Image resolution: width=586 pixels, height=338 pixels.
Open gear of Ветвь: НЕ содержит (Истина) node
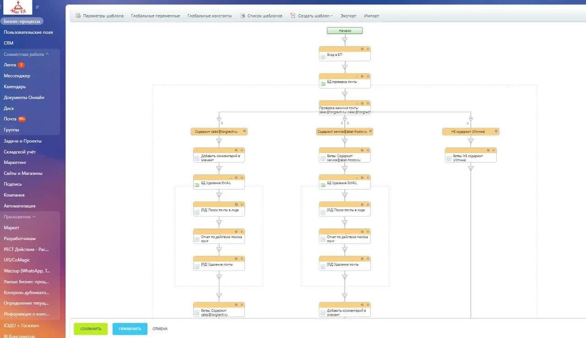488,150
